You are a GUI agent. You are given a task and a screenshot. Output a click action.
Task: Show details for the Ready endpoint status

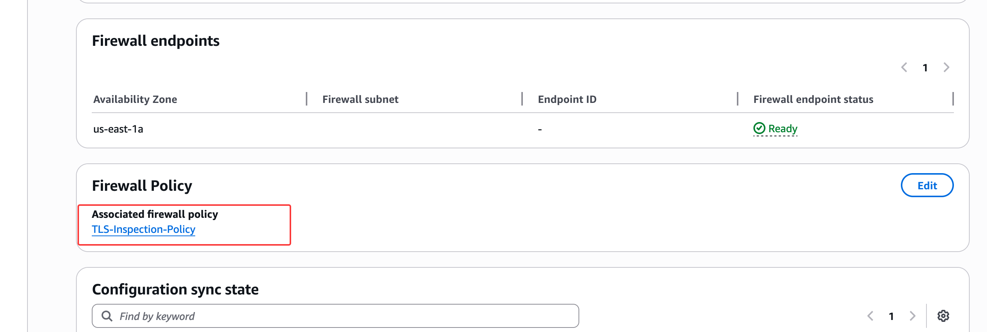(782, 129)
